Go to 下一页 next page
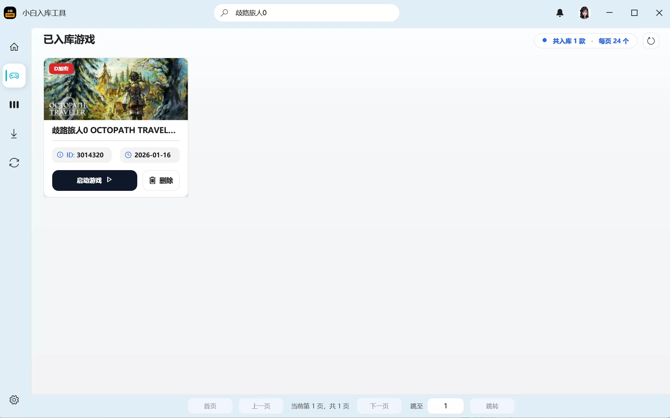This screenshot has height=418, width=670. (x=379, y=406)
